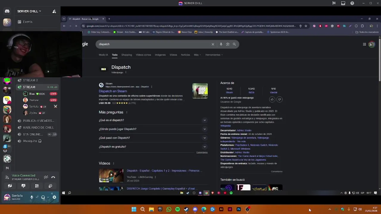
Task: Click user Zydra in the voice list
Action: point(33,113)
